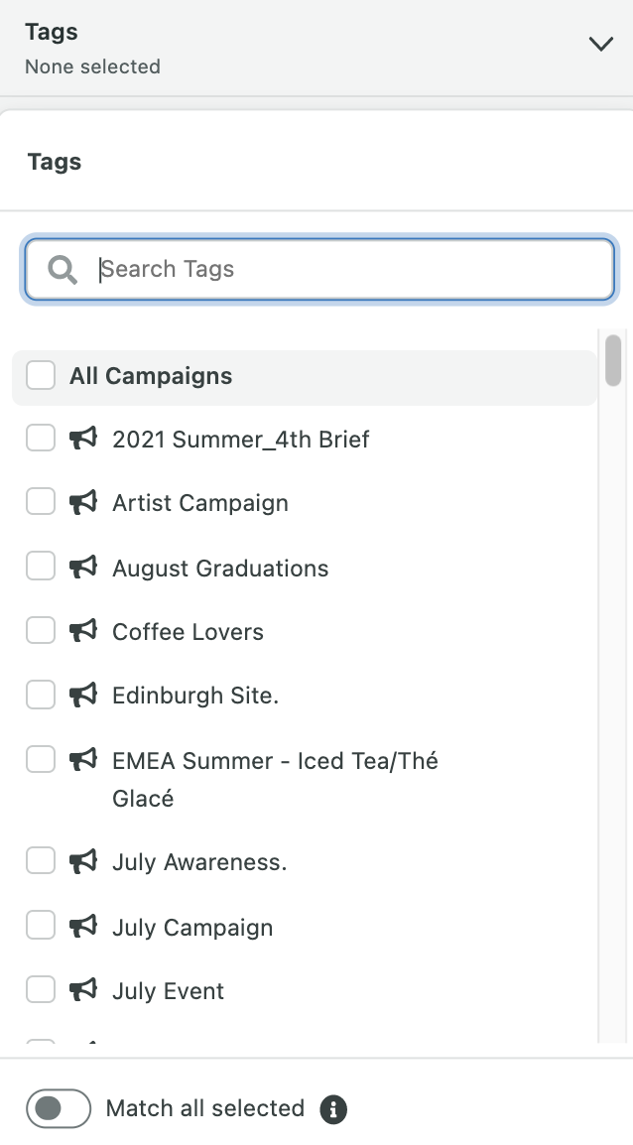Image resolution: width=633 pixels, height=1145 pixels.
Task: Click the Tags panel heading
Action: [54, 161]
